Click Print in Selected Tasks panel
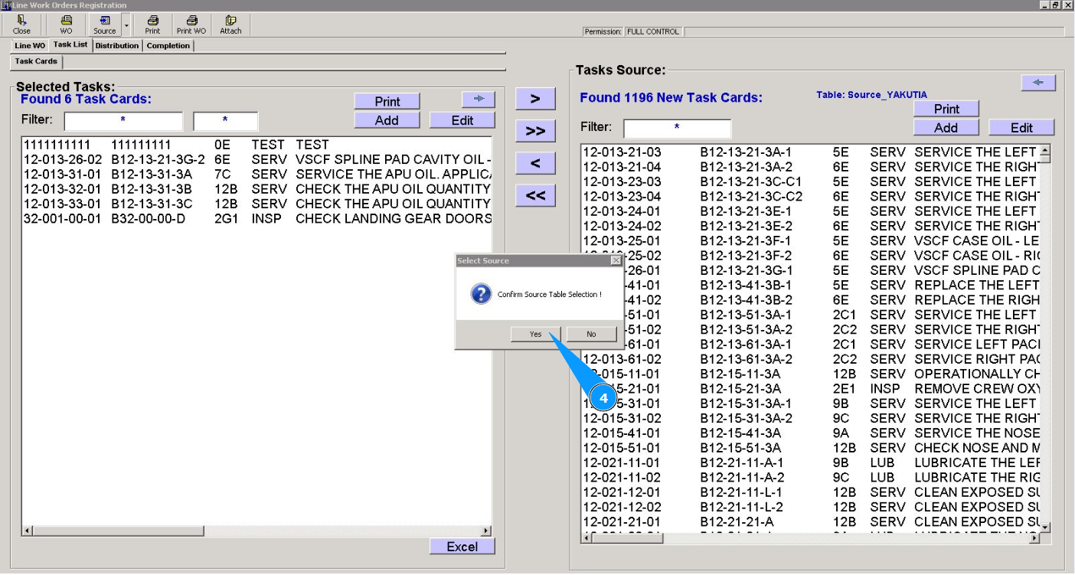Screen dimensions: 1075x575 tap(387, 101)
